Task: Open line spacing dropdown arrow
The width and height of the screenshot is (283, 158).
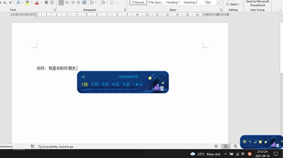Action: [96, 2]
